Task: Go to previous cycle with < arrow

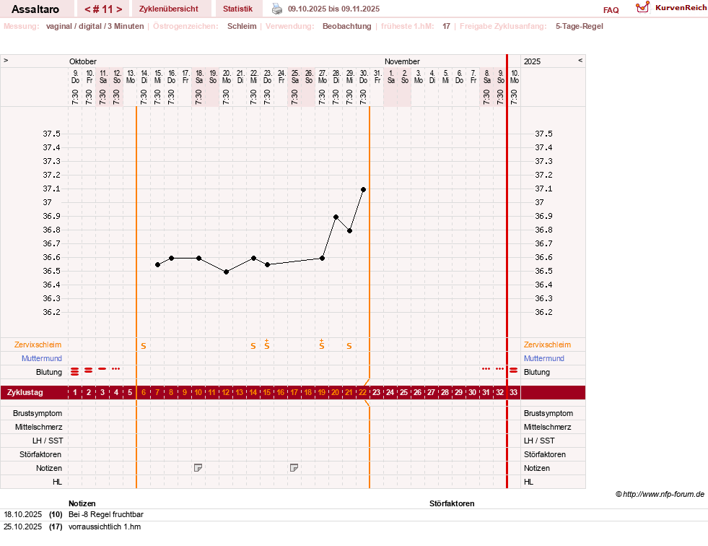Action: click(87, 9)
